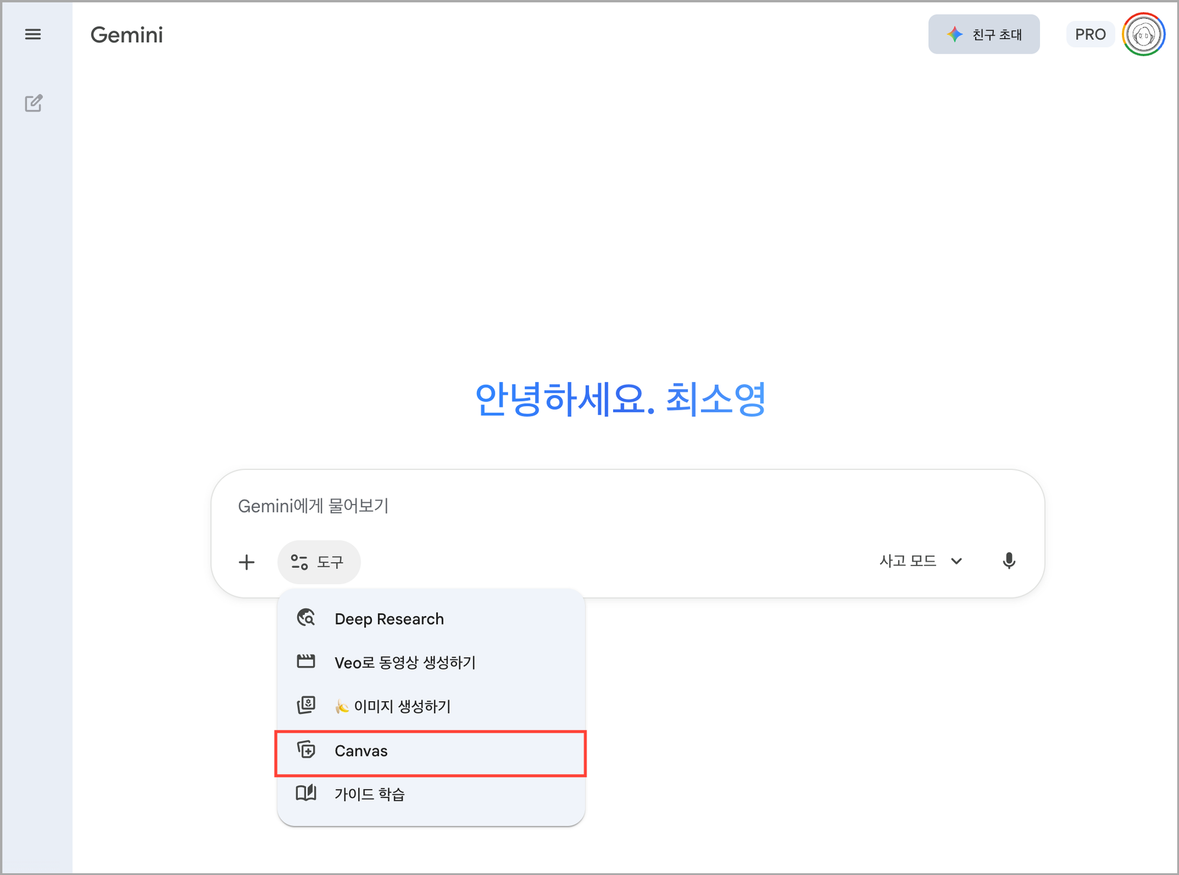Collapse the 도구 tools menu
1179x875 pixels.
click(318, 562)
